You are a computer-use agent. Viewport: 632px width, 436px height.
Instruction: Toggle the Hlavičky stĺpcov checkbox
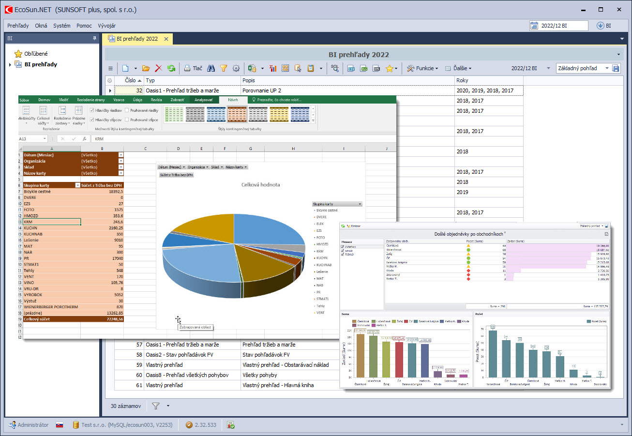pyautogui.click(x=92, y=120)
